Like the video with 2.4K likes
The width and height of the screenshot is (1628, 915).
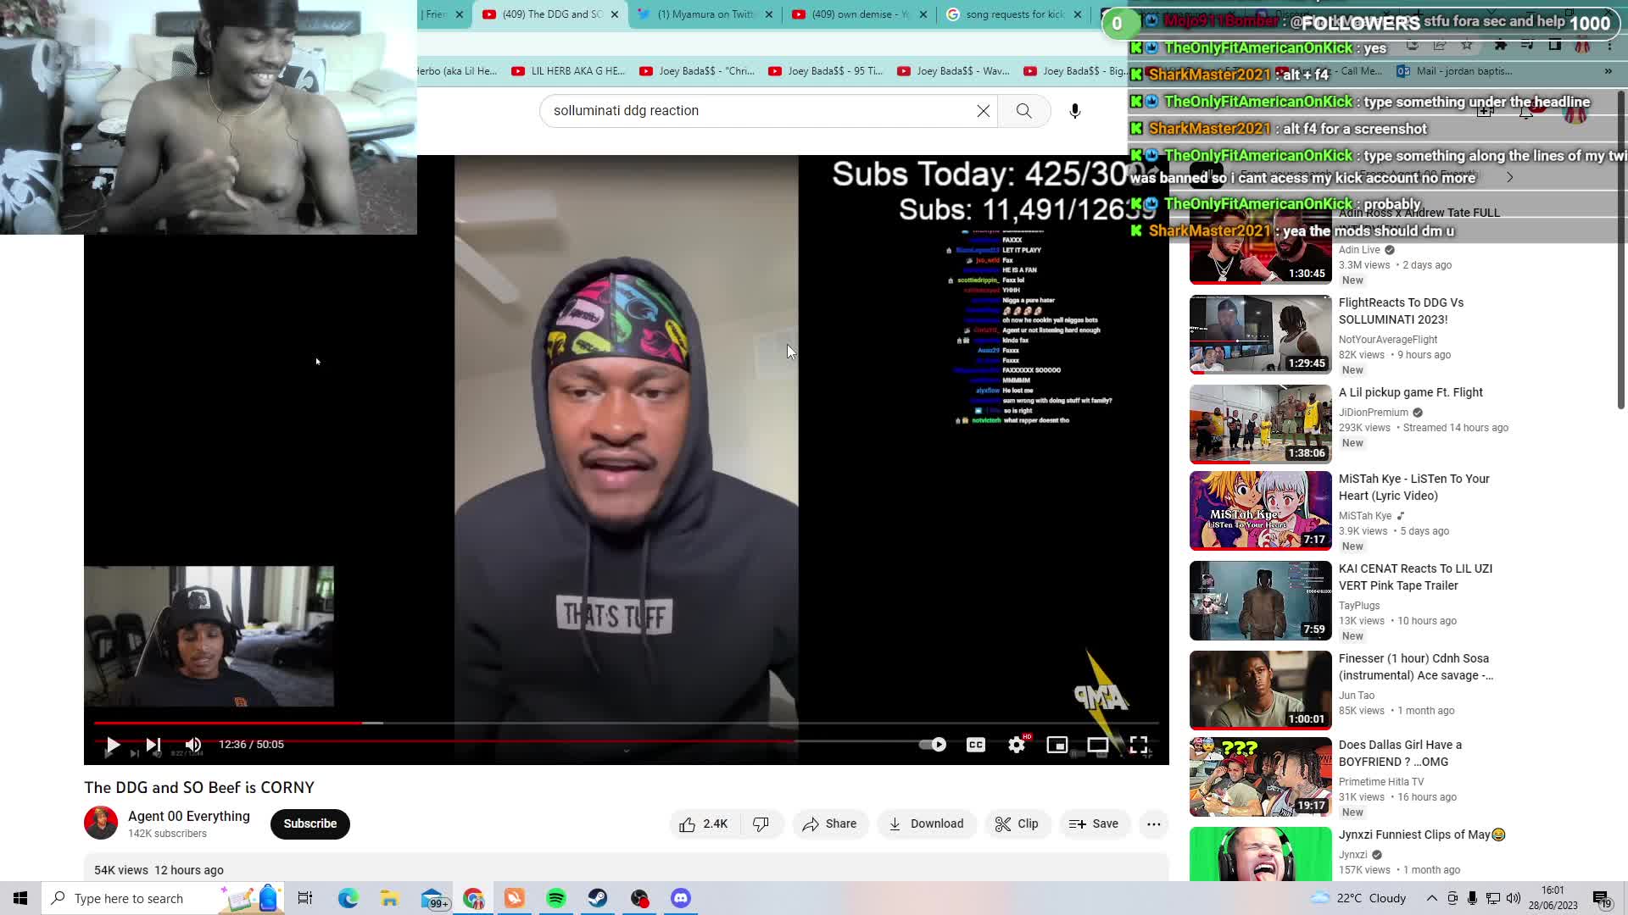point(704,823)
